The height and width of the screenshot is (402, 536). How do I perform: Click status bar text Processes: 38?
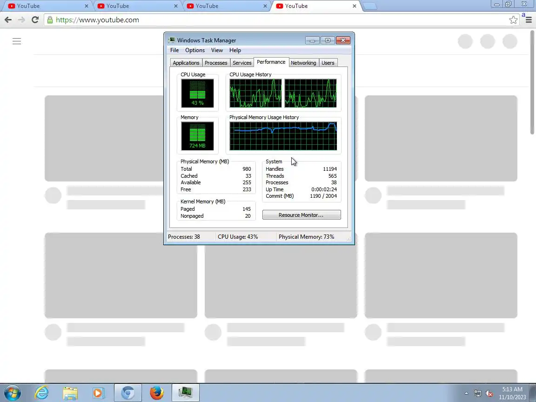click(184, 236)
